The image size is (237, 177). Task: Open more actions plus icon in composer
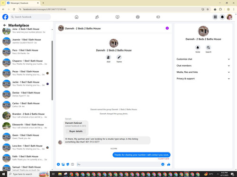pos(58,164)
